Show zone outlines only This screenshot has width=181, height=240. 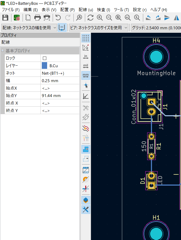pyautogui.click(x=86, y=159)
